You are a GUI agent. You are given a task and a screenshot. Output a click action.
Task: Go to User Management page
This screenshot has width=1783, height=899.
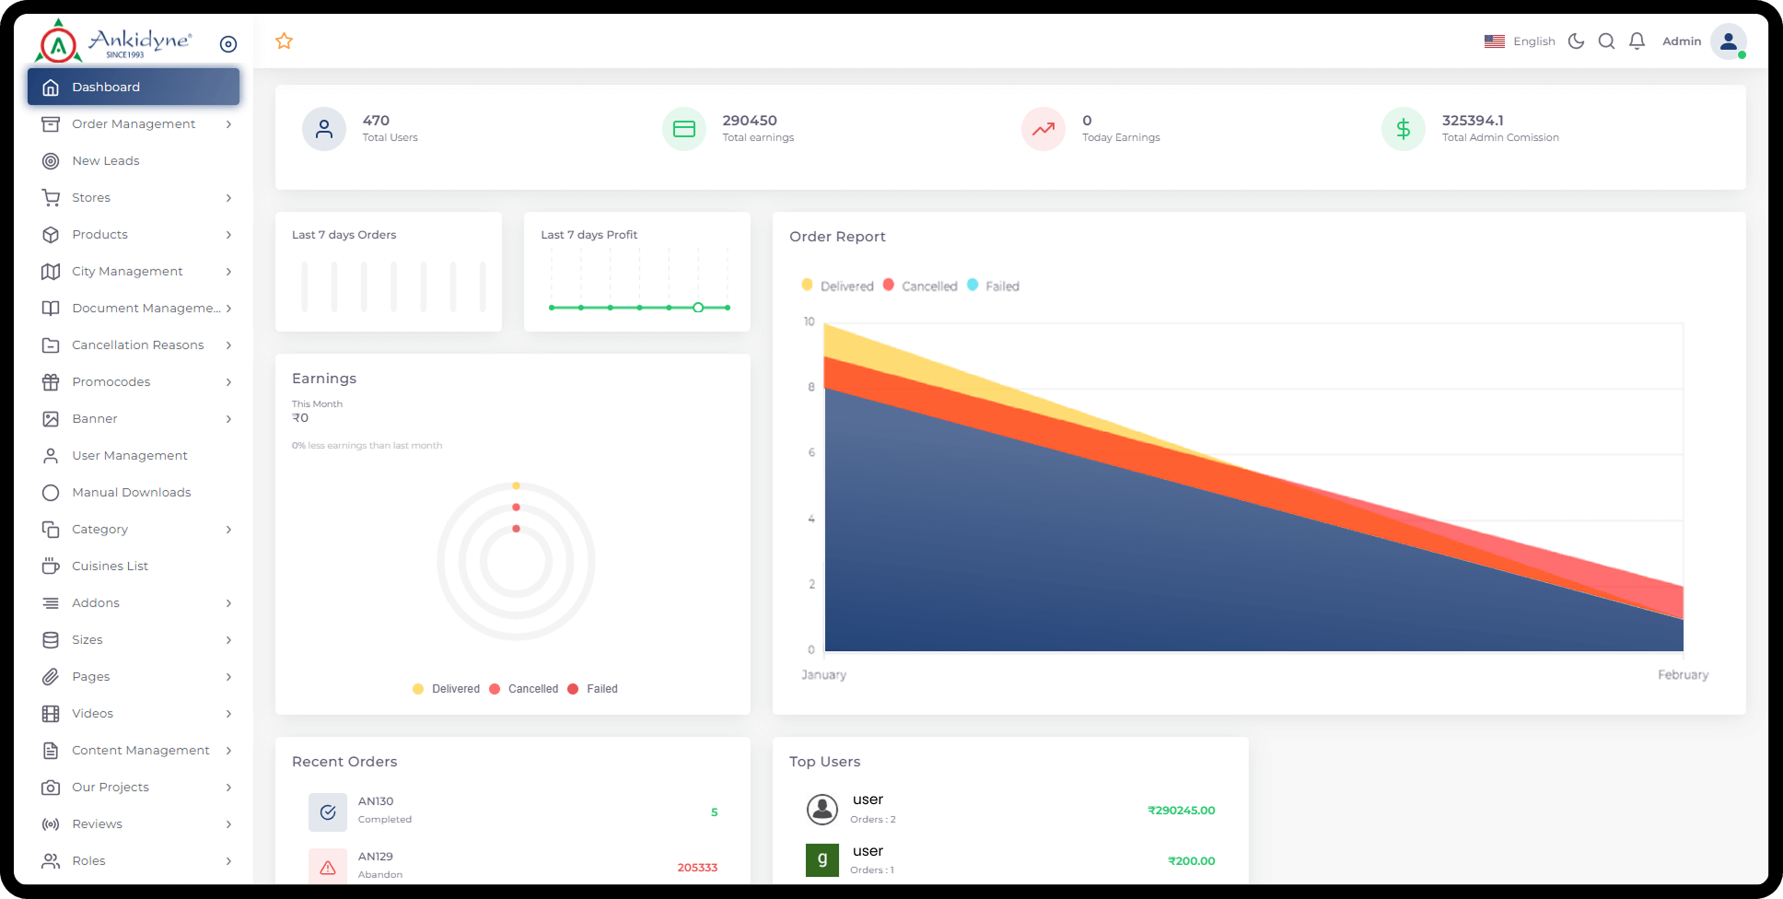(x=130, y=456)
